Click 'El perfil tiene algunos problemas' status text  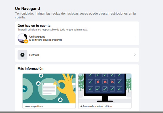tap(46, 40)
